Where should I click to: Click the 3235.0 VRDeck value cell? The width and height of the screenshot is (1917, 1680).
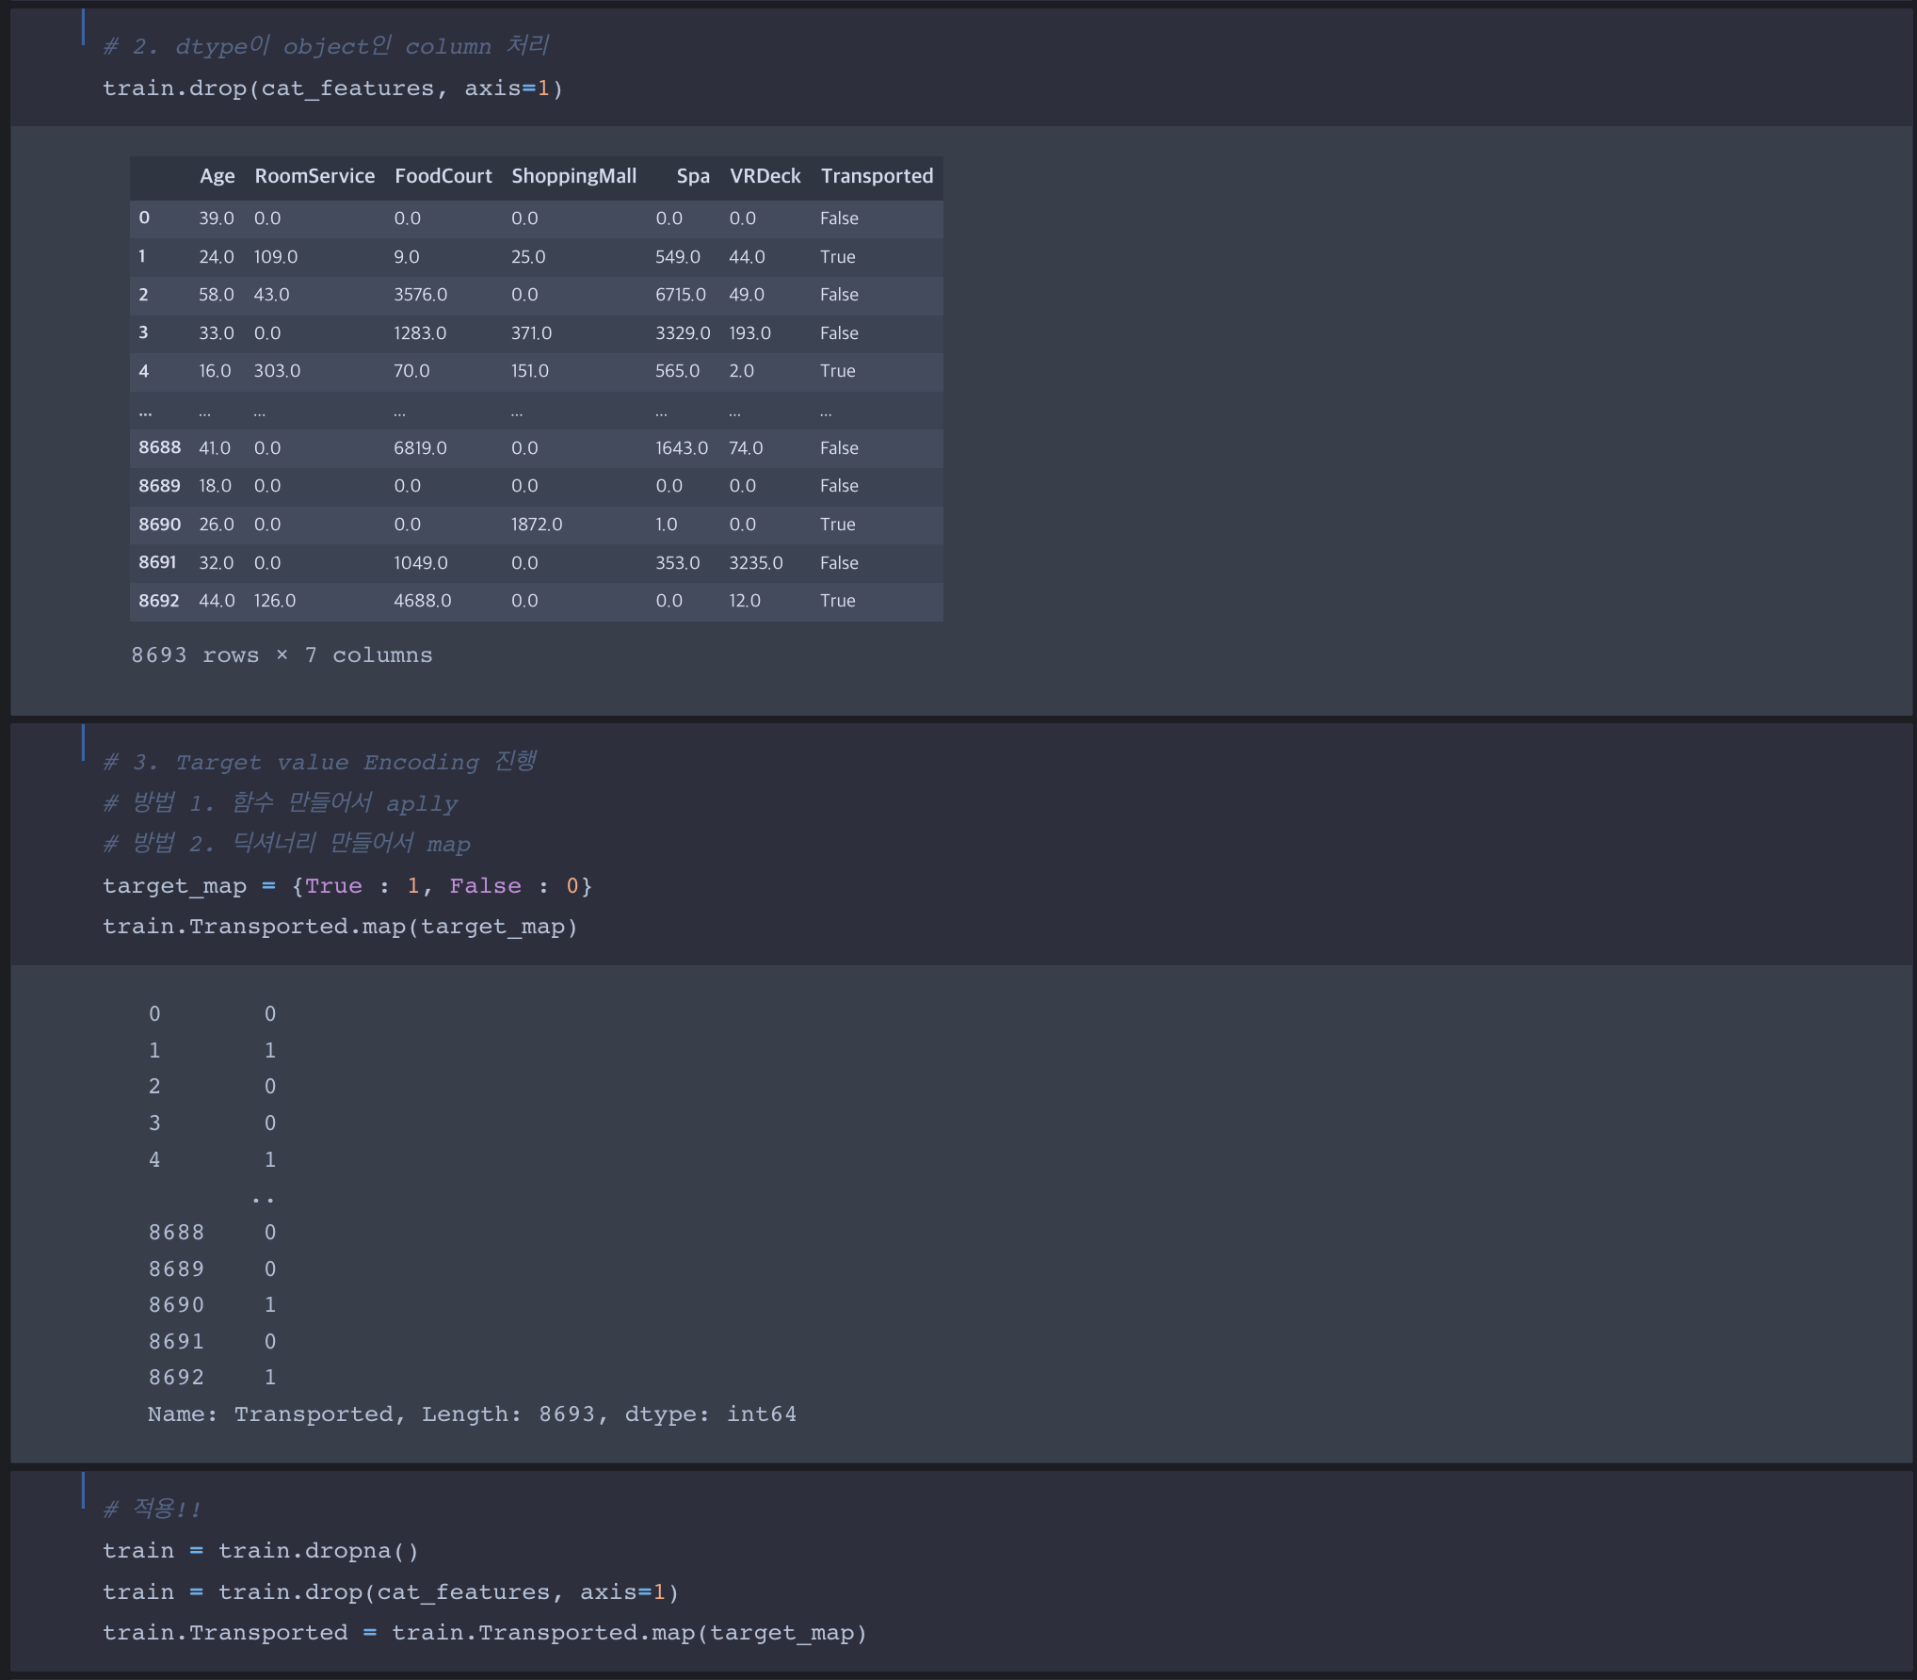(755, 562)
